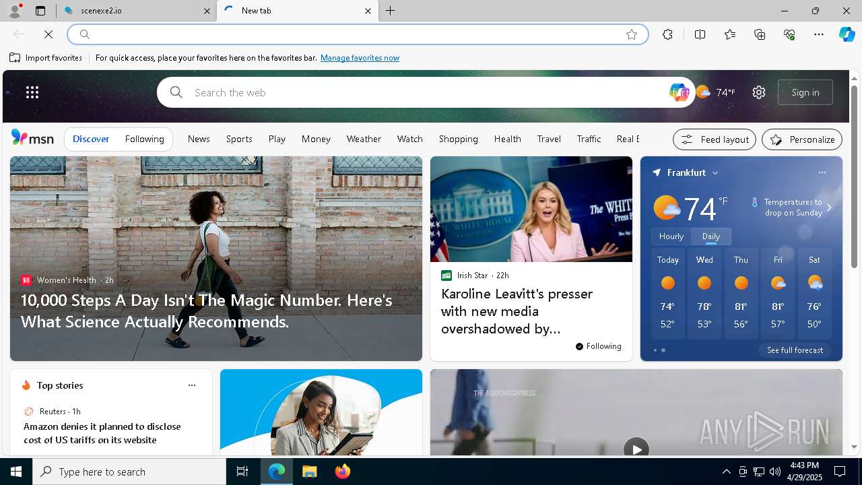Open Top stories more options ellipsis
Screen dimensions: 862x485
(192, 385)
